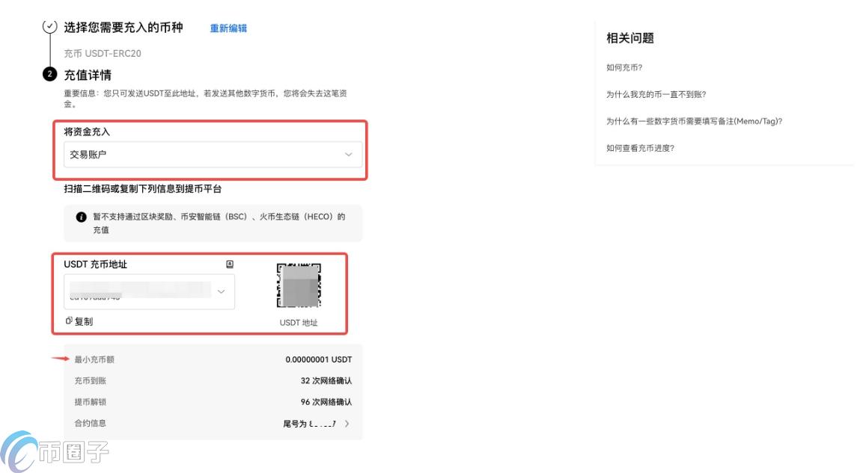
Task: Click the 提币解锁 label
Action: 90,402
